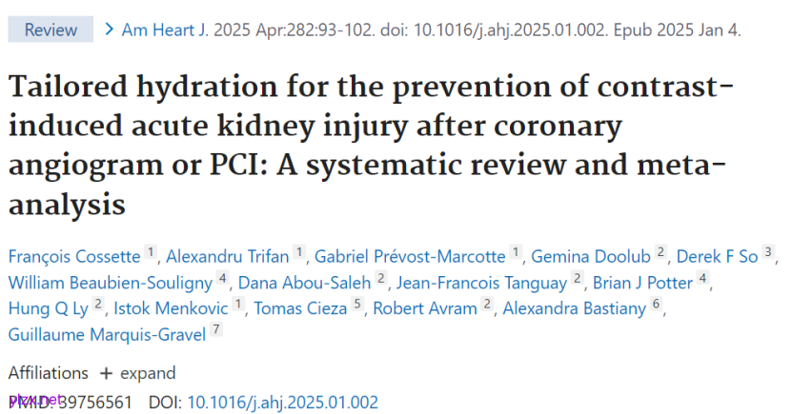792x414 pixels.
Task: Open author François Cossette's profile
Action: point(74,255)
